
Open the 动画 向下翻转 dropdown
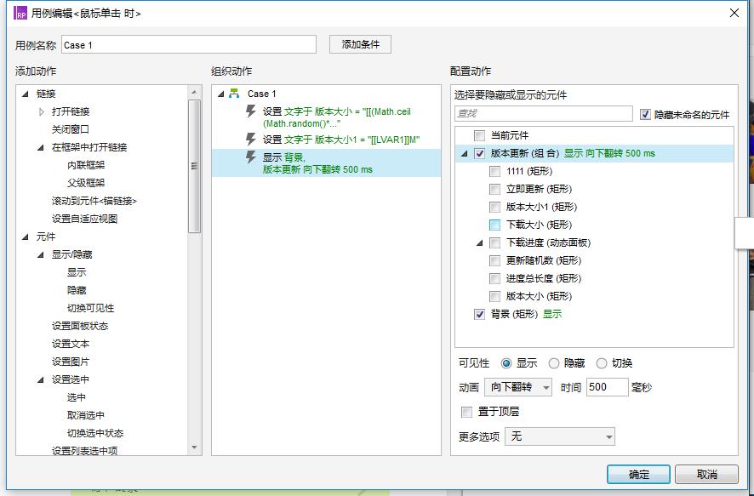point(518,387)
